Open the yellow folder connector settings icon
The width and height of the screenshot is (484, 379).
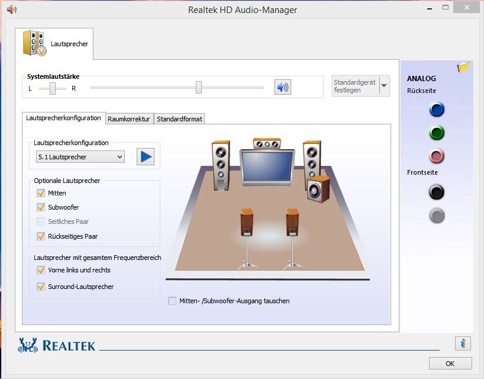(x=463, y=67)
